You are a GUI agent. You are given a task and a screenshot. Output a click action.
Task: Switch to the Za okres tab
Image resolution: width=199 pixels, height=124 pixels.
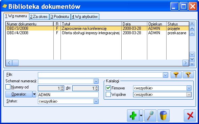39,17
